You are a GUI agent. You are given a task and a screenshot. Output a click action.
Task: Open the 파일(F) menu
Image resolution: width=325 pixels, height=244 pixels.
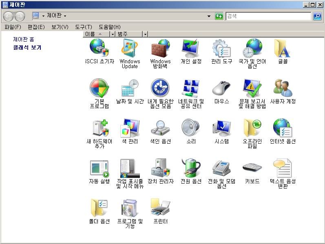click(13, 27)
